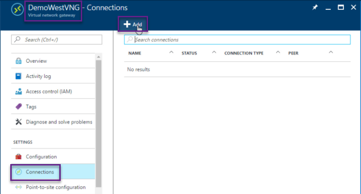Screen dimensions: 361x194
Task: Click the Point-to-site configuration arrows icon
Action: pyautogui.click(x=19, y=187)
